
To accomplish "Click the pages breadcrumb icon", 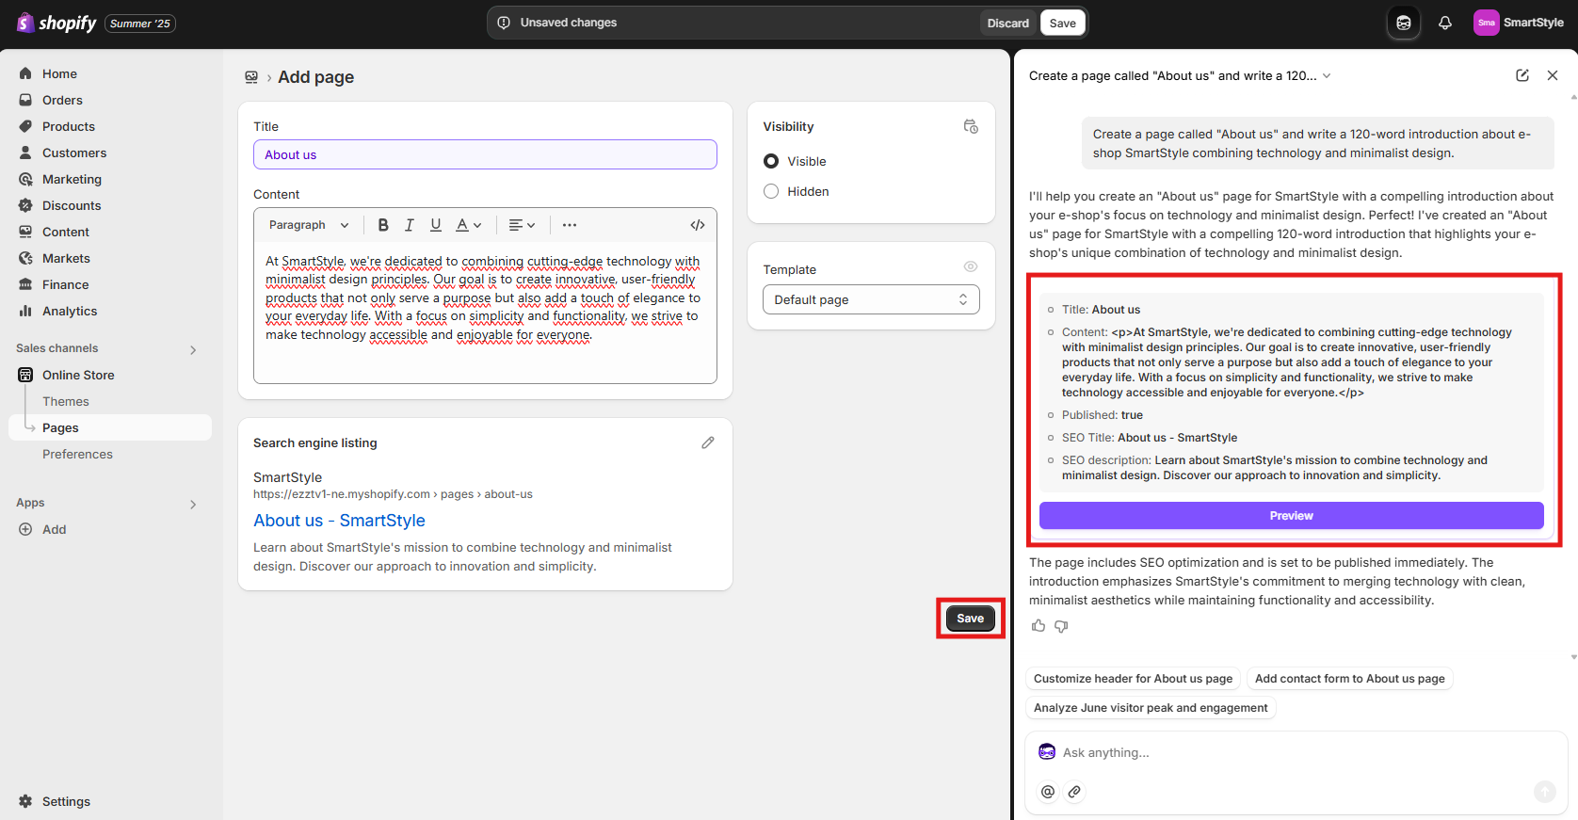I will point(251,77).
